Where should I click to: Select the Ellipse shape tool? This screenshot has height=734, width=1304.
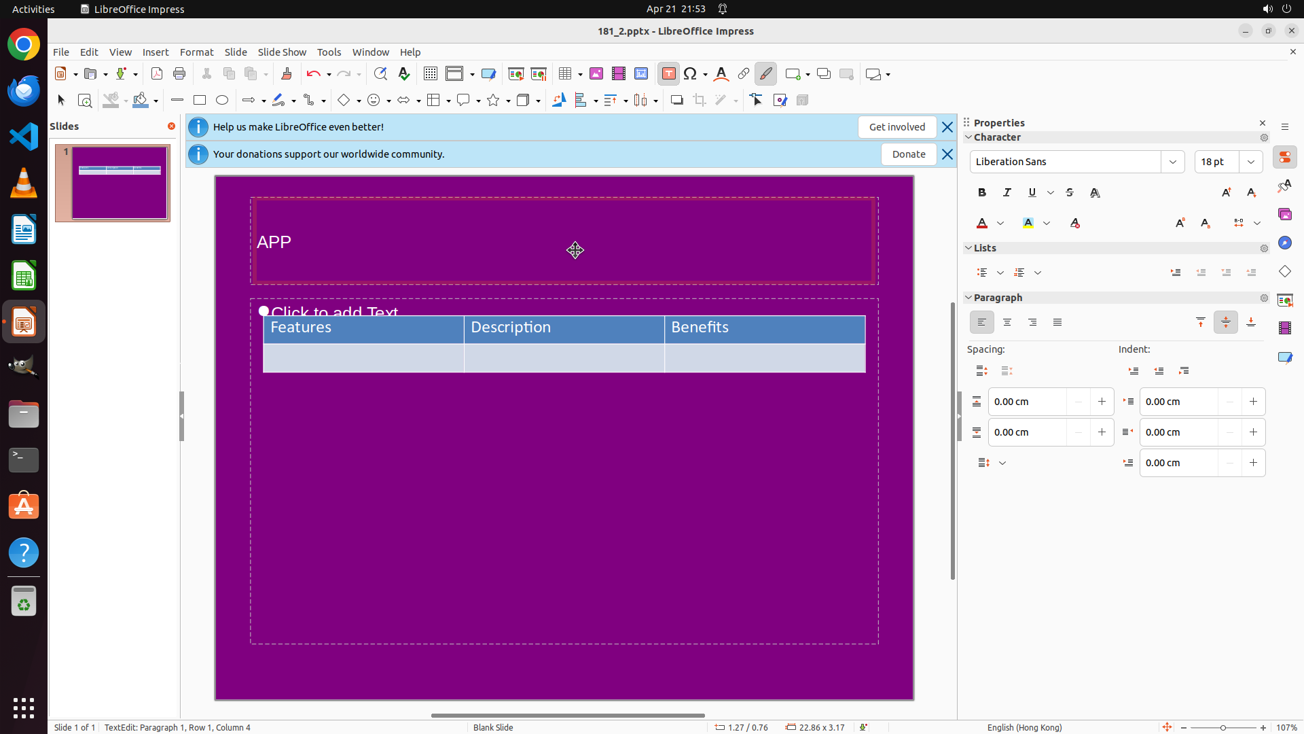coord(222,101)
